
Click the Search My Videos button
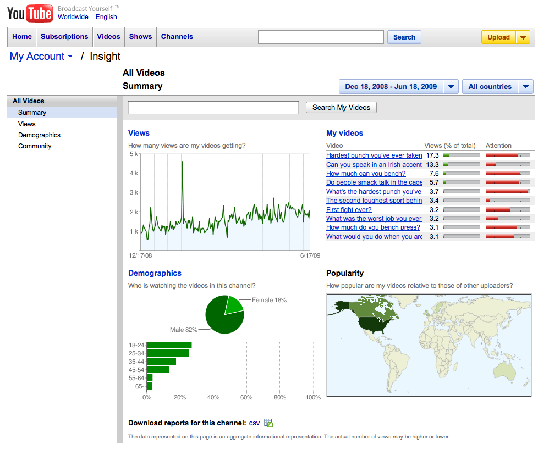click(x=342, y=107)
